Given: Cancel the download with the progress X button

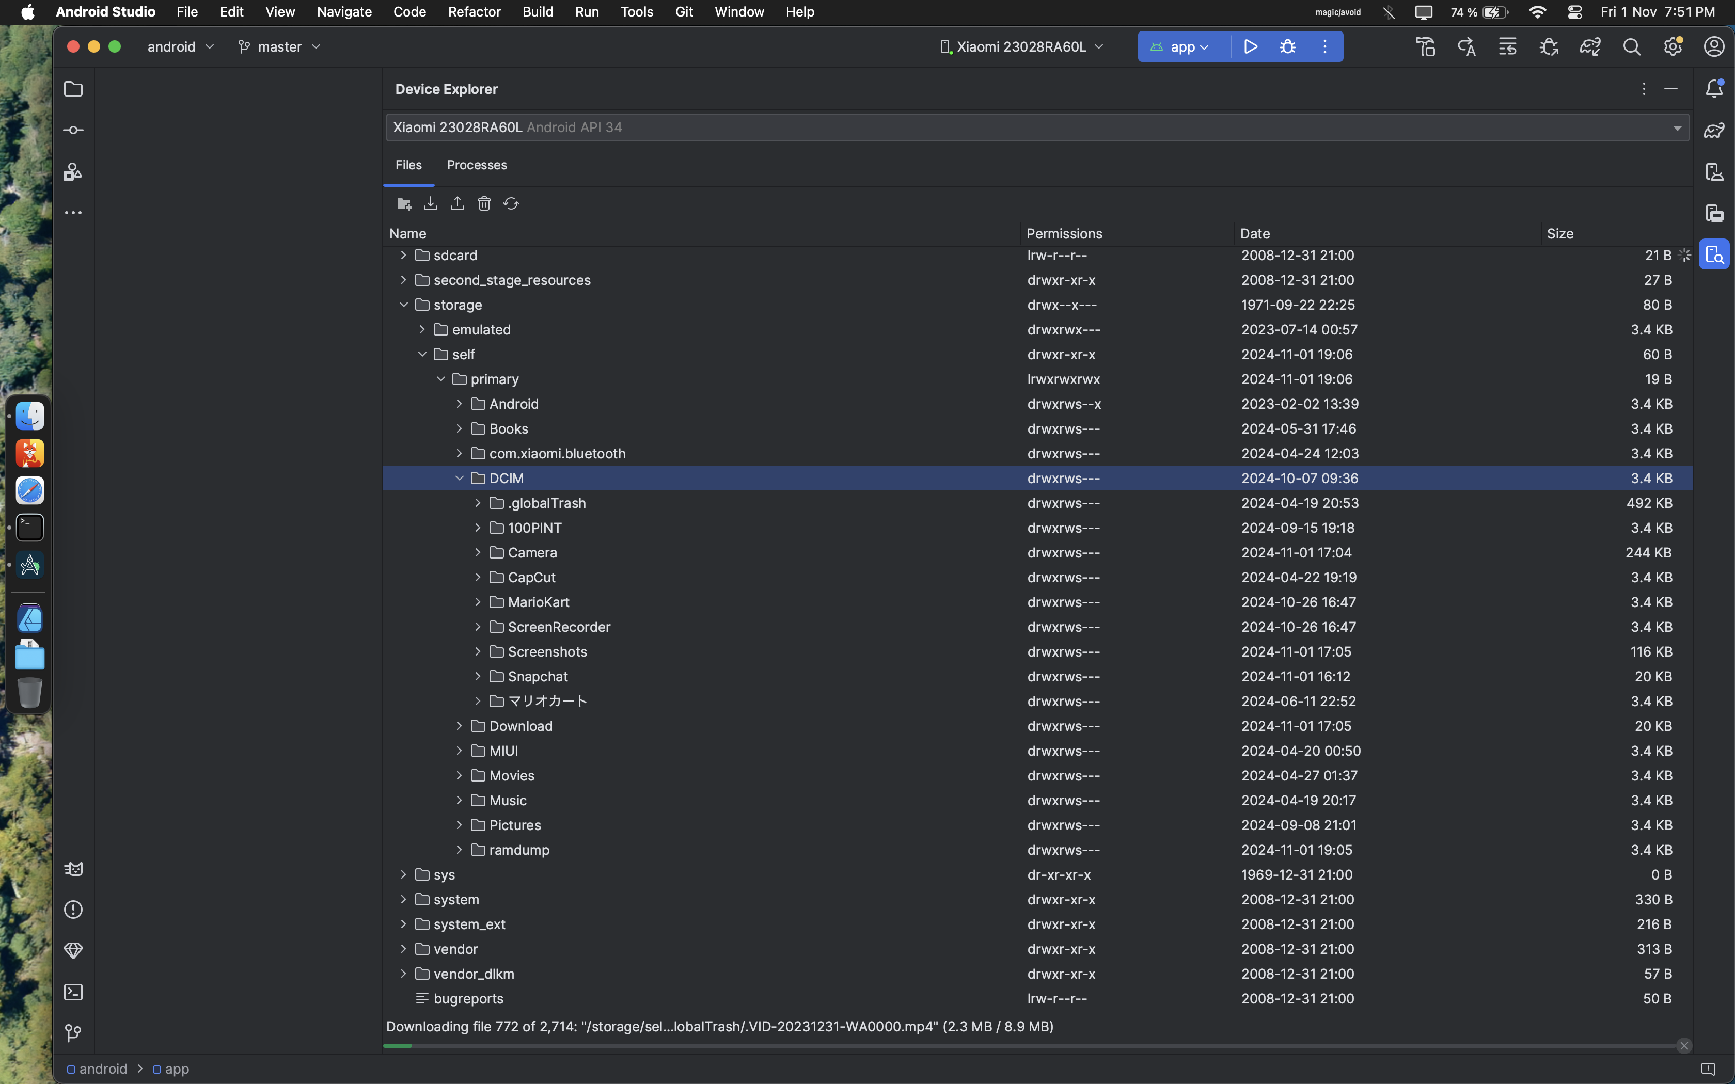Looking at the screenshot, I should coord(1684,1046).
